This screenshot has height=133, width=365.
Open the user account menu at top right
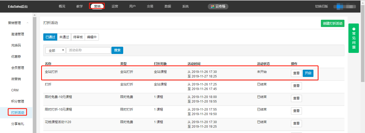coord(347,6)
